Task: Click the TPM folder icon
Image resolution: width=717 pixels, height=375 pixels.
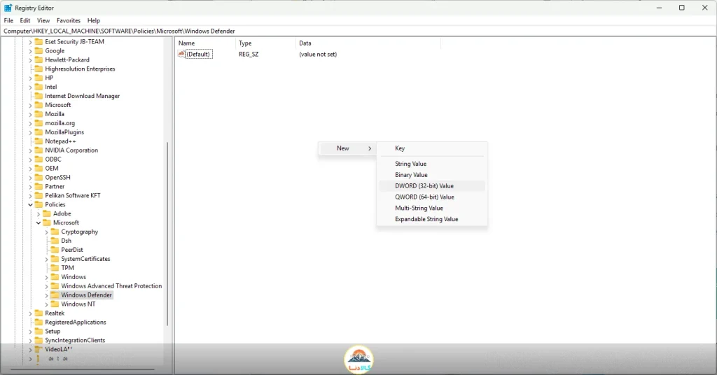Action: tap(55, 268)
